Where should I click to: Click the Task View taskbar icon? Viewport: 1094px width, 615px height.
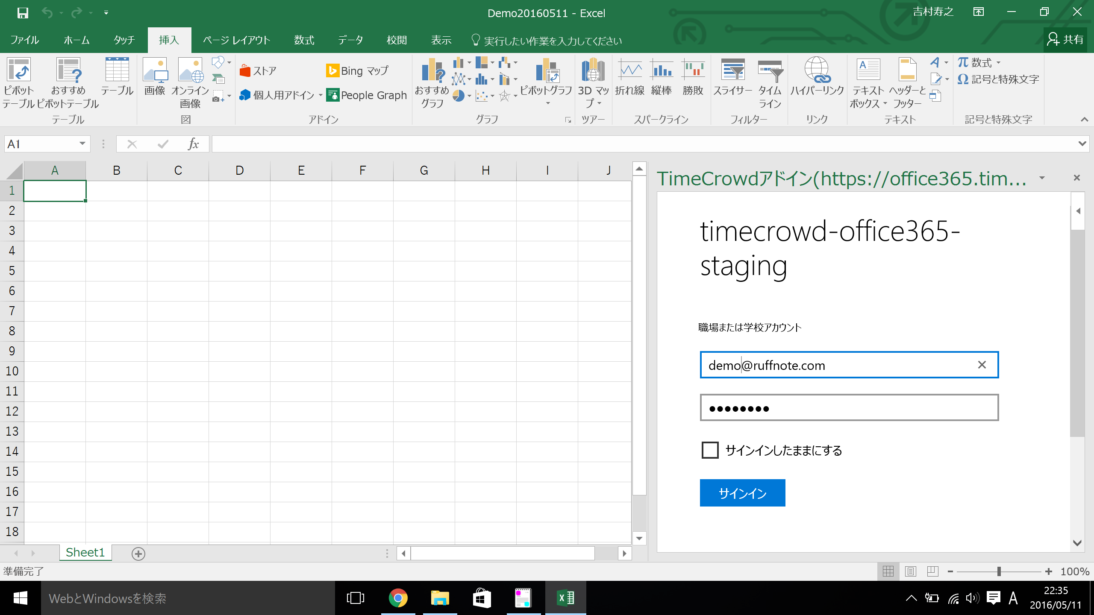[356, 598]
